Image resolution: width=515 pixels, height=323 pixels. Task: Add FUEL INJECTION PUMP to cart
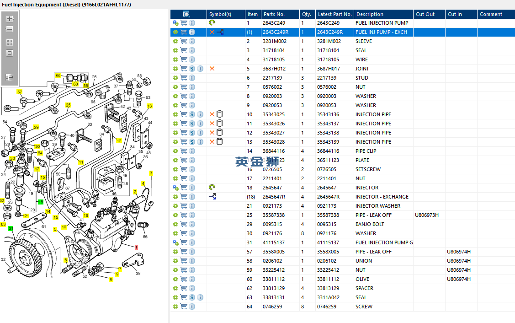click(184, 23)
